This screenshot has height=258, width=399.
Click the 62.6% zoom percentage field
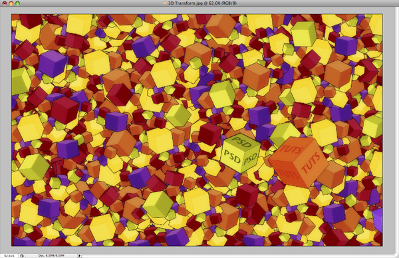tap(9, 255)
